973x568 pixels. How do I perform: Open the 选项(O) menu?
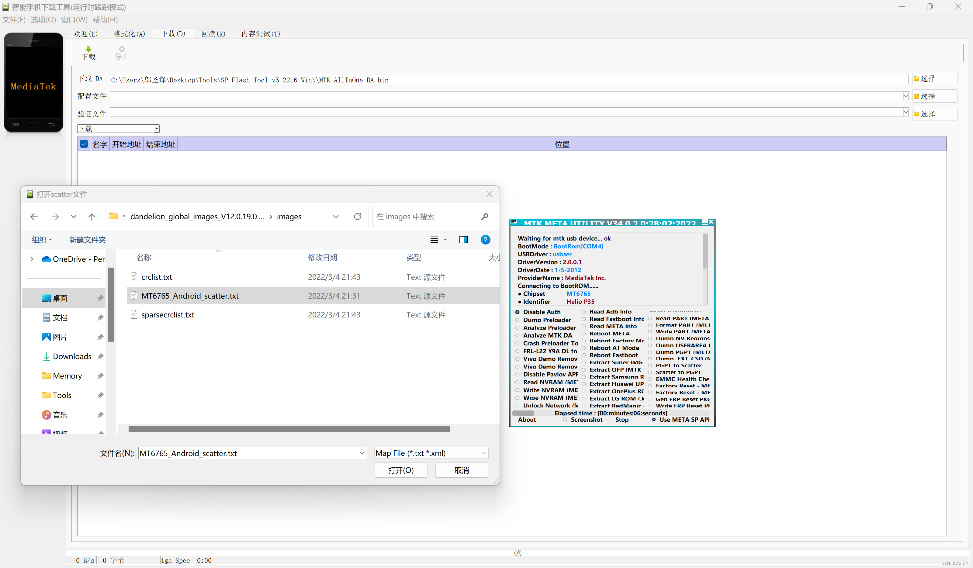43,20
